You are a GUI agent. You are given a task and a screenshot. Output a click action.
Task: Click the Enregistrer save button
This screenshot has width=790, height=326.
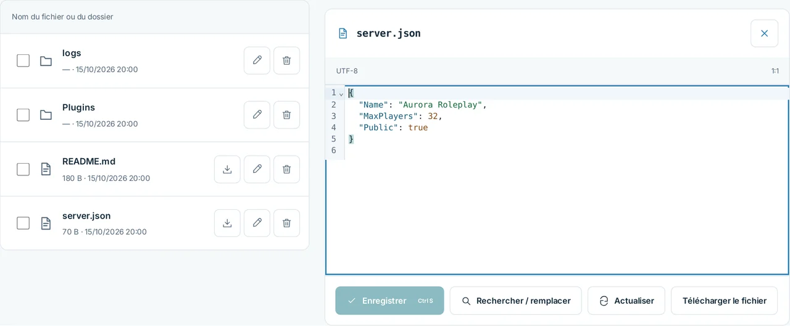(x=389, y=301)
